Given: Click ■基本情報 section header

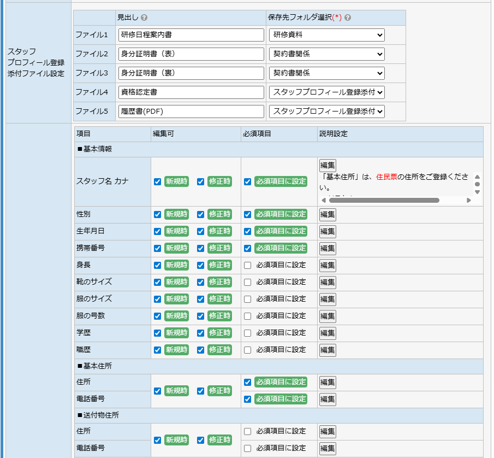Looking at the screenshot, I should pyautogui.click(x=279, y=149).
